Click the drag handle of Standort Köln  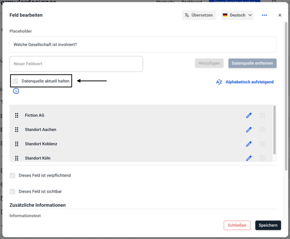tap(16, 158)
